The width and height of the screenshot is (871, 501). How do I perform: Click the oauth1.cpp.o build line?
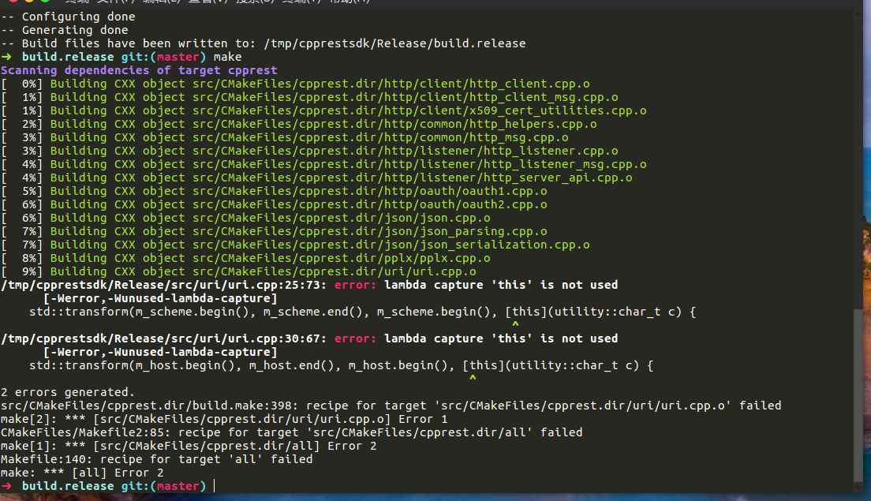pyautogui.click(x=274, y=191)
